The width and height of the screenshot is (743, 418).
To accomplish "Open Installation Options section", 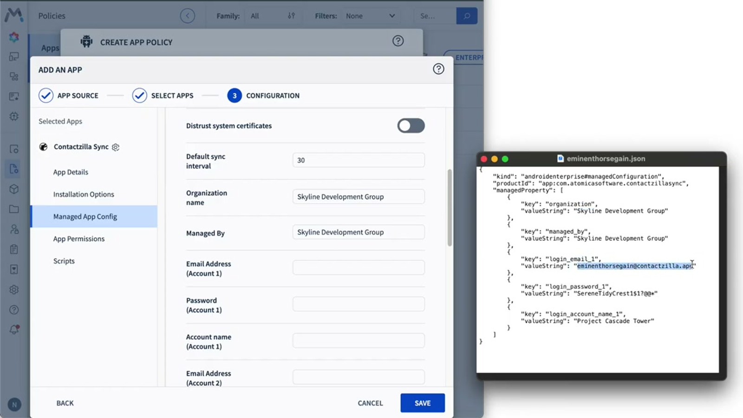I will pyautogui.click(x=84, y=194).
